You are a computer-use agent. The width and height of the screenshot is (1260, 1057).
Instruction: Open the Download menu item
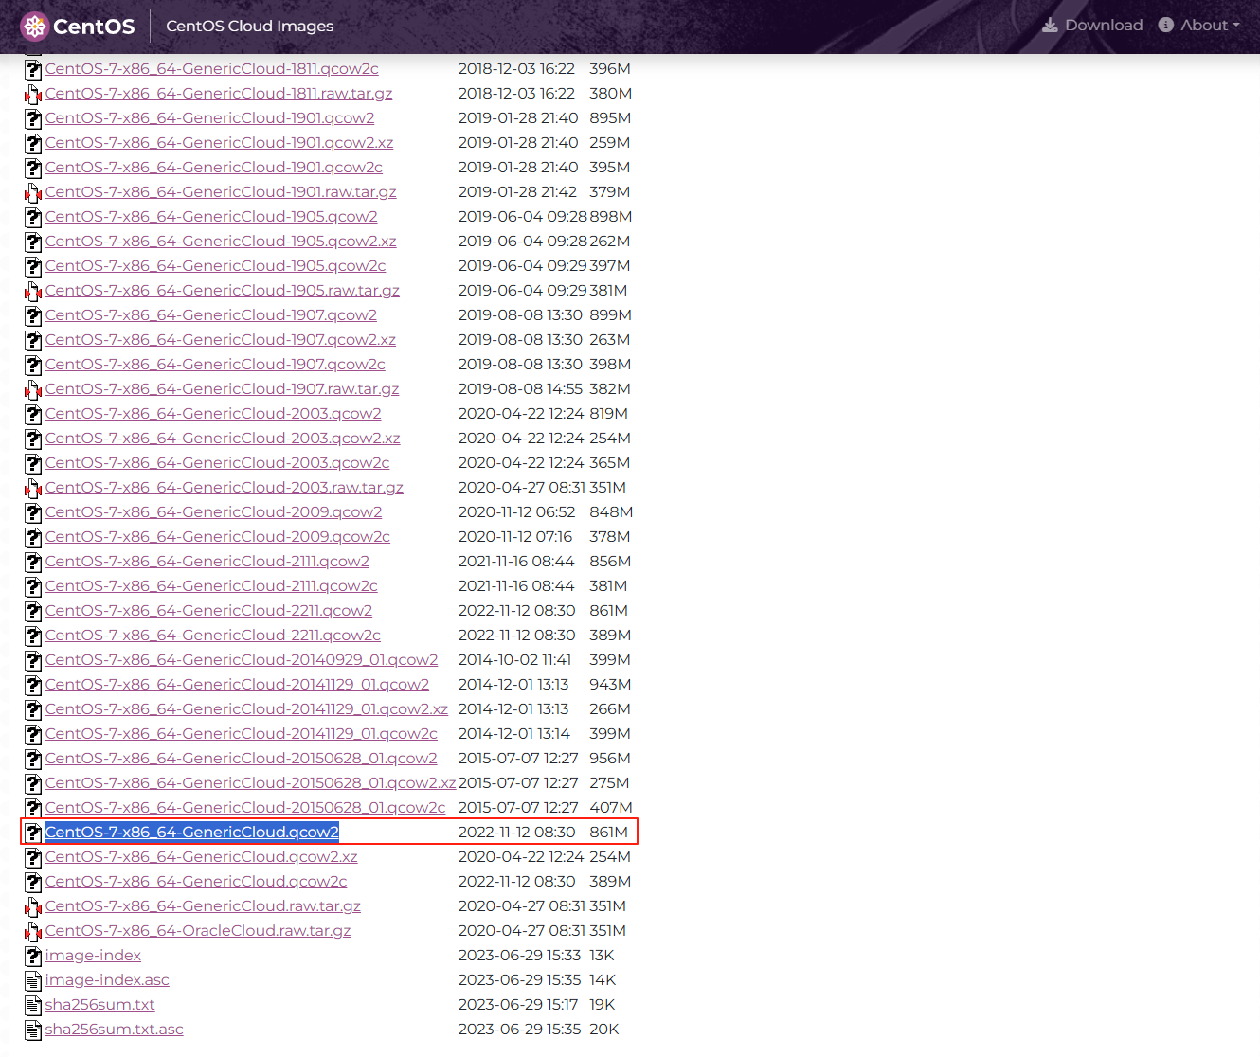[1103, 26]
